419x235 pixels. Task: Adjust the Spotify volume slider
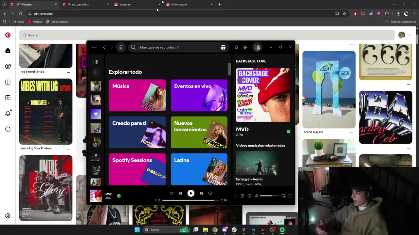(x=269, y=196)
